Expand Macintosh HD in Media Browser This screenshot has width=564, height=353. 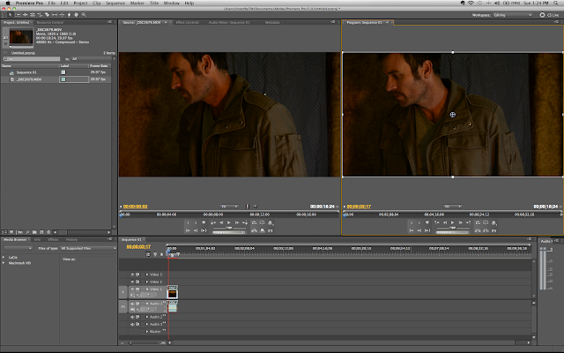[4, 263]
